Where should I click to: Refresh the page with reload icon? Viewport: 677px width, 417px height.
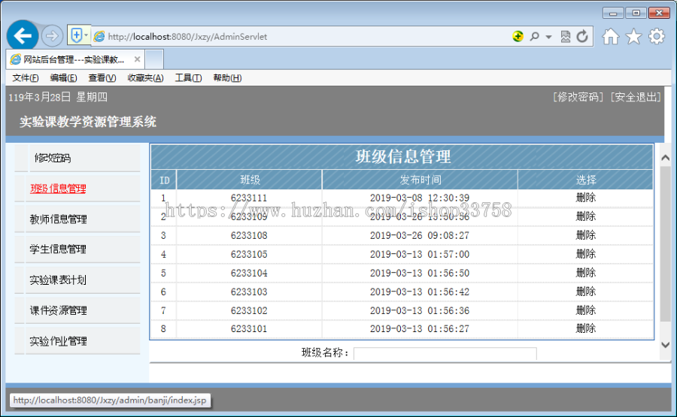[x=582, y=36]
